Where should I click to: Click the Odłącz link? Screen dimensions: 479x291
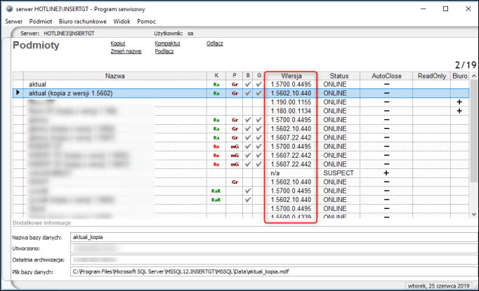coord(214,43)
